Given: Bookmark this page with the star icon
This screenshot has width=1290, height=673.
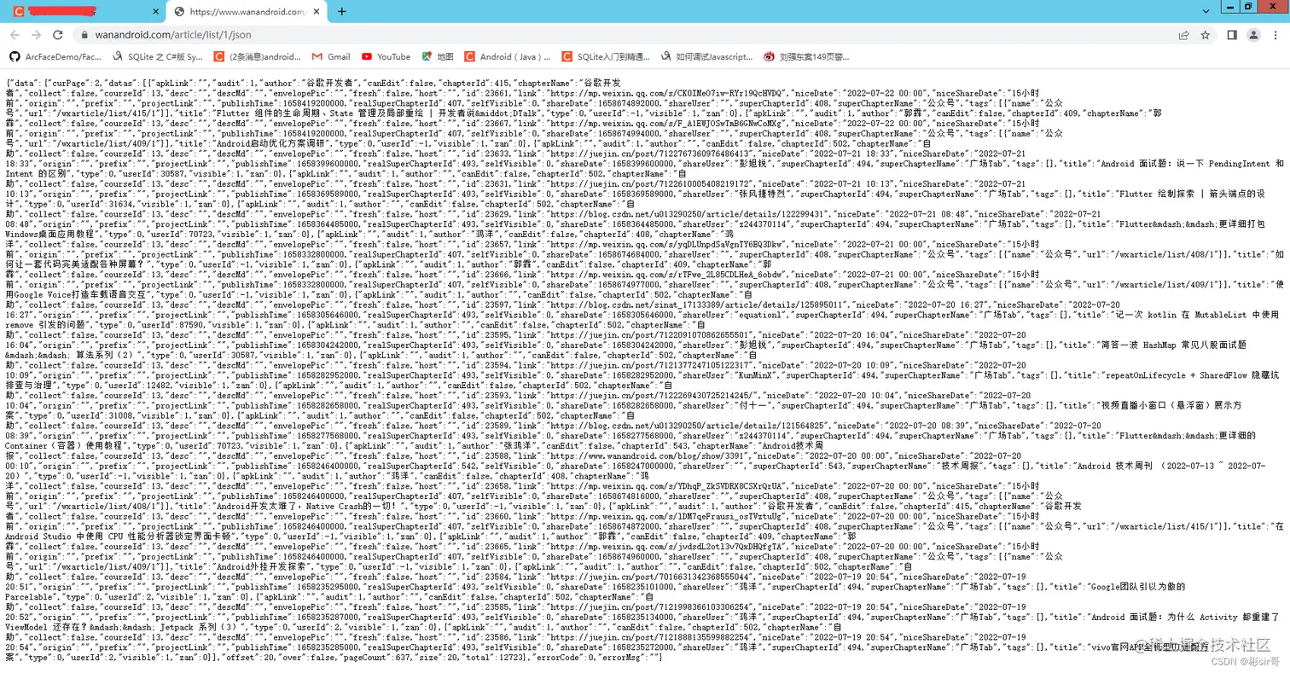Looking at the screenshot, I should [x=1205, y=35].
